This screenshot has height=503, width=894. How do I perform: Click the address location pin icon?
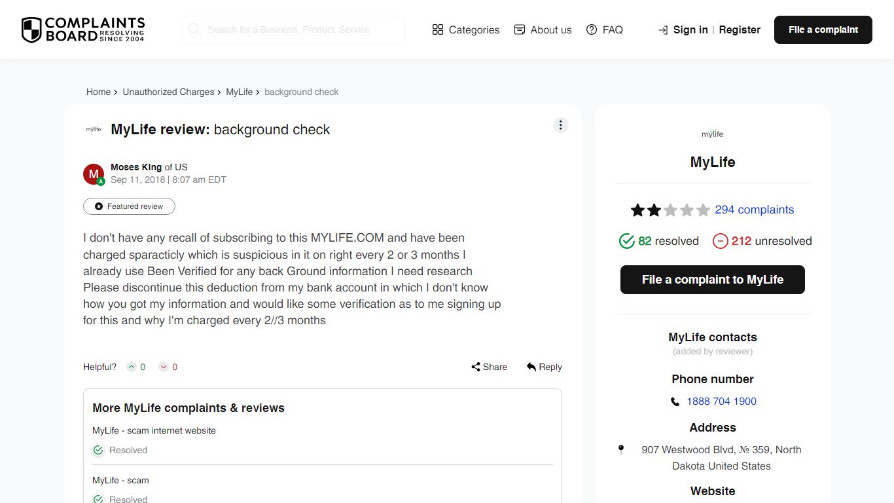[x=621, y=450]
